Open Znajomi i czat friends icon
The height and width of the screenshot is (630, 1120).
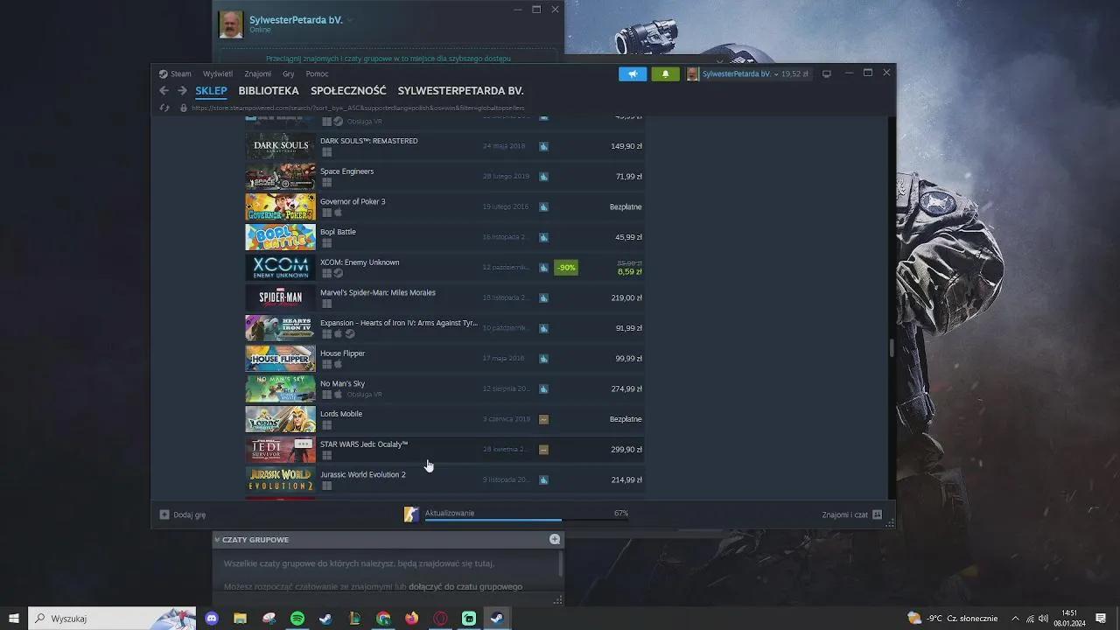tap(878, 514)
